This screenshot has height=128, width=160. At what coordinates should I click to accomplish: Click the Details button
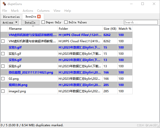pyautogui.click(x=30, y=22)
